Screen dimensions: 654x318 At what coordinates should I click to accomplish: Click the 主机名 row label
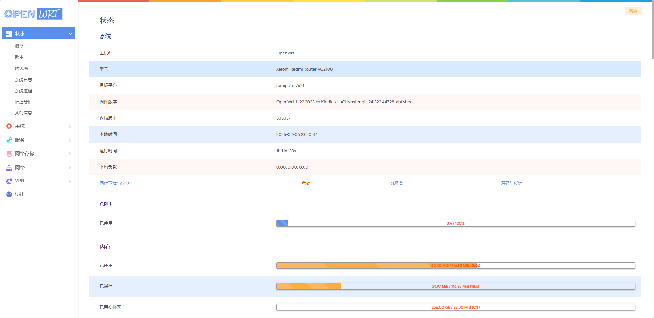pyautogui.click(x=106, y=53)
